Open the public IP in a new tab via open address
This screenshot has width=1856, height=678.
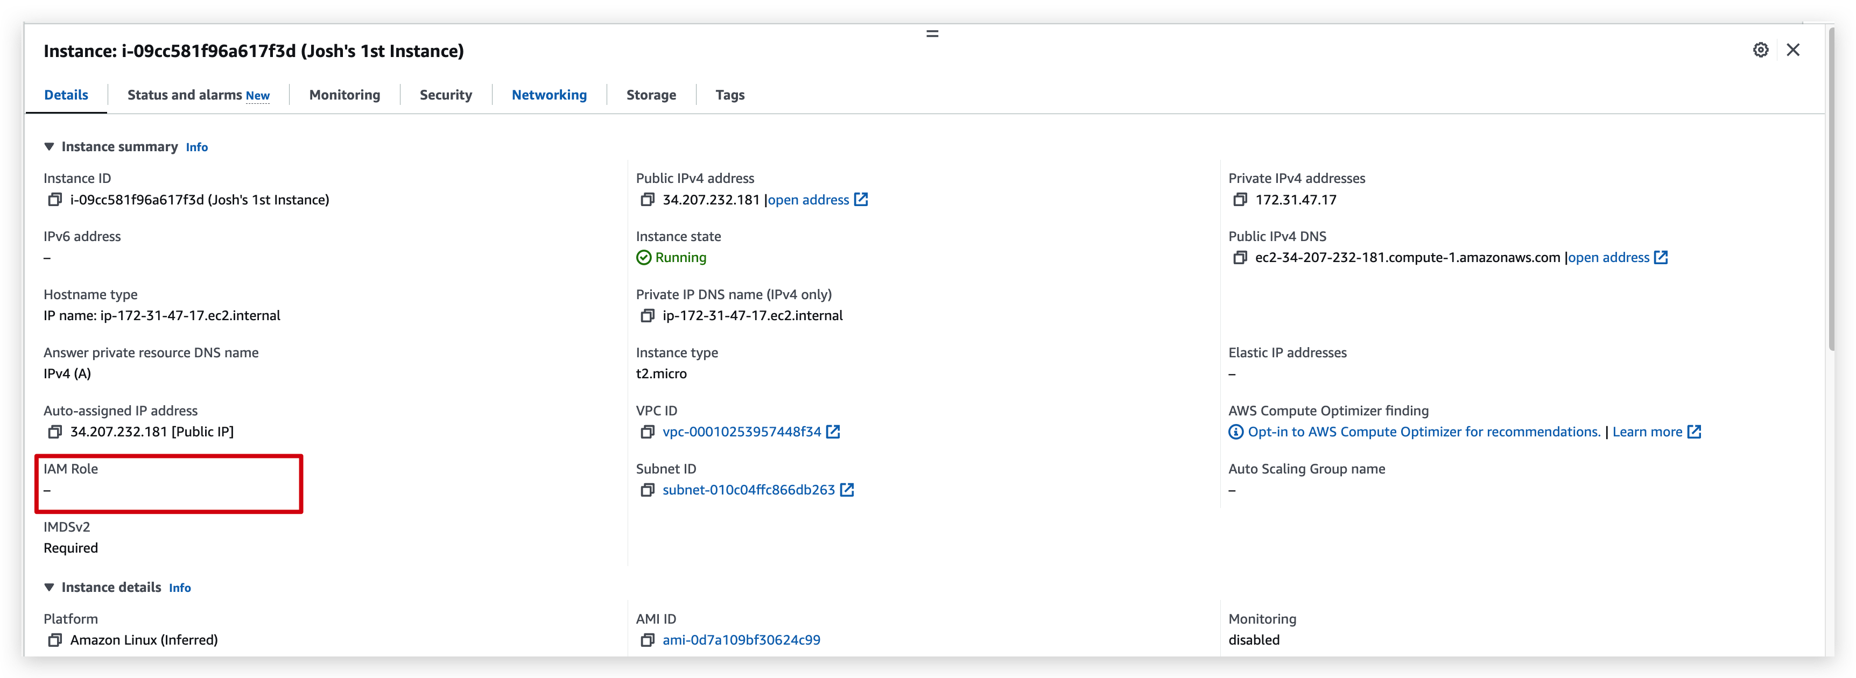click(809, 200)
